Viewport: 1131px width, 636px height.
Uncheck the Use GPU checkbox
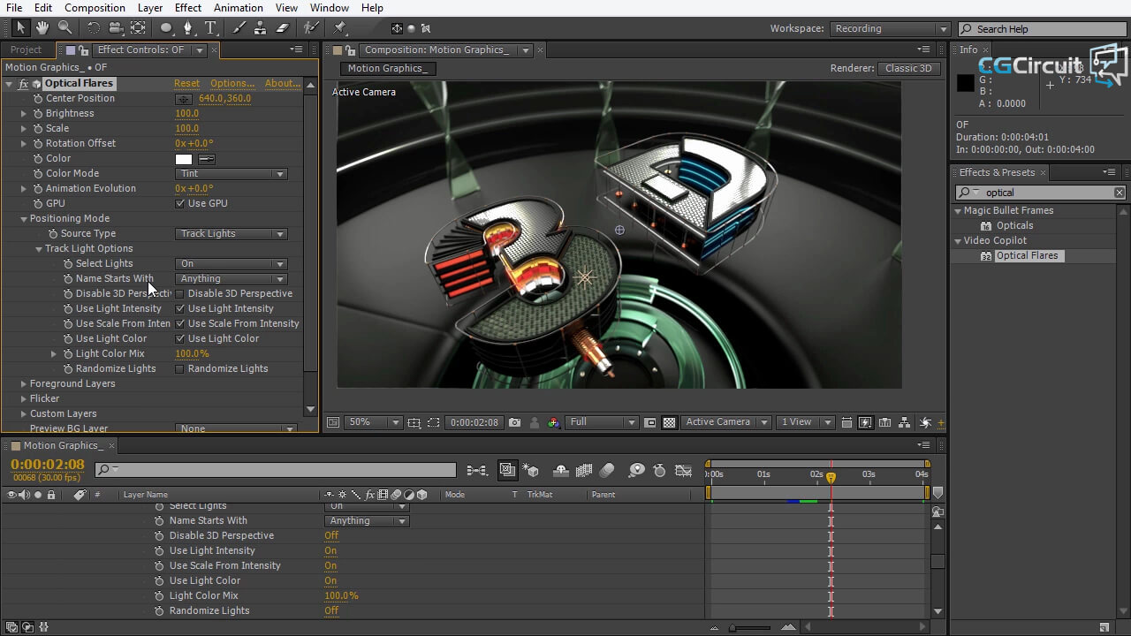[180, 204]
